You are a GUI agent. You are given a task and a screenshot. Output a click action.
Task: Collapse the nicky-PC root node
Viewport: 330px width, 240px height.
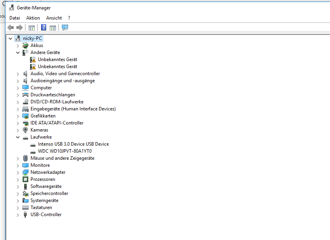point(10,38)
